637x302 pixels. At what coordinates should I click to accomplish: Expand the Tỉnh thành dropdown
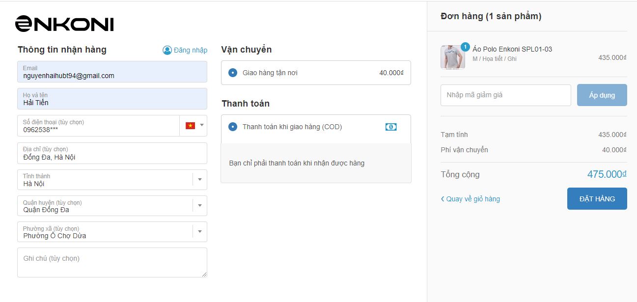(x=200, y=180)
